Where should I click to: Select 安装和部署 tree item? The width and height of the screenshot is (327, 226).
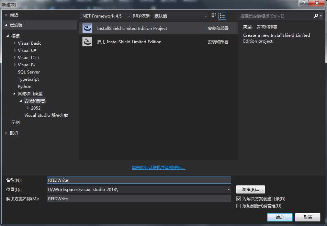tap(35, 101)
